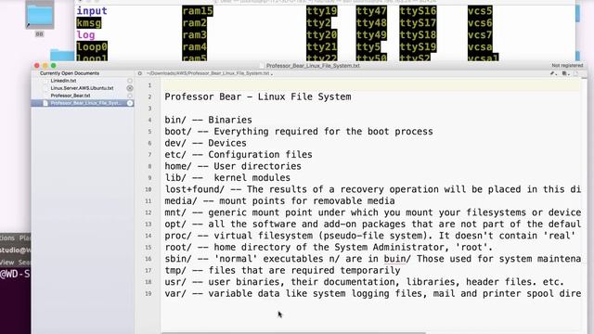Image resolution: width=594 pixels, height=334 pixels.
Task: Open the blue folder icon on the desktop
Action: tap(40, 16)
